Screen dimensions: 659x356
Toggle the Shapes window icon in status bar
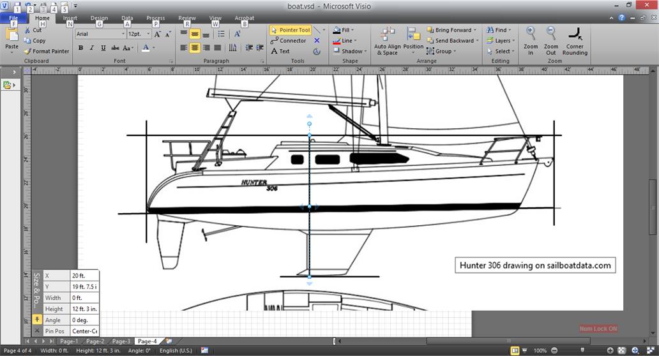pyautogui.click(x=515, y=350)
